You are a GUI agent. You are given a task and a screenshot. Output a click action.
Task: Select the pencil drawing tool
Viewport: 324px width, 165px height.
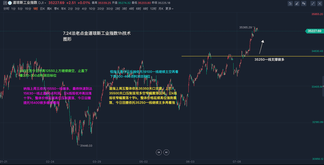coord(297,3)
